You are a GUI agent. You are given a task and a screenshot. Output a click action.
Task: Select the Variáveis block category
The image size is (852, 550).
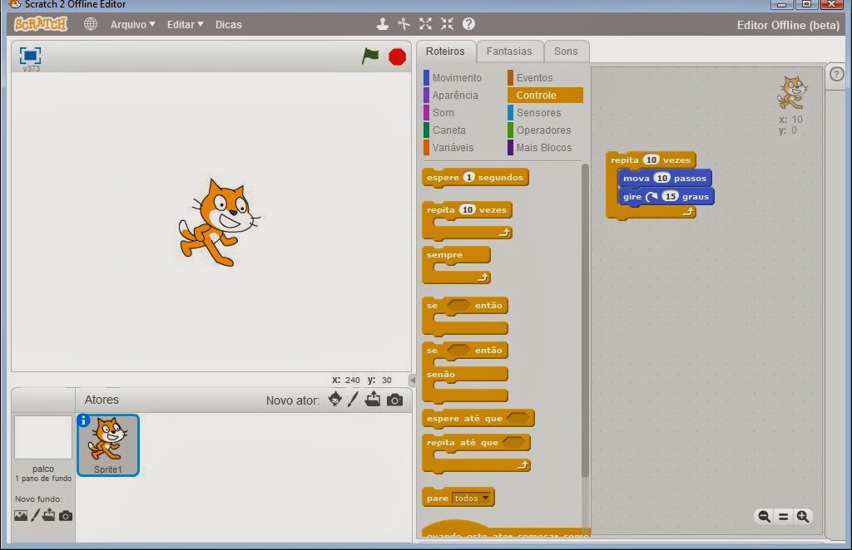[448, 147]
